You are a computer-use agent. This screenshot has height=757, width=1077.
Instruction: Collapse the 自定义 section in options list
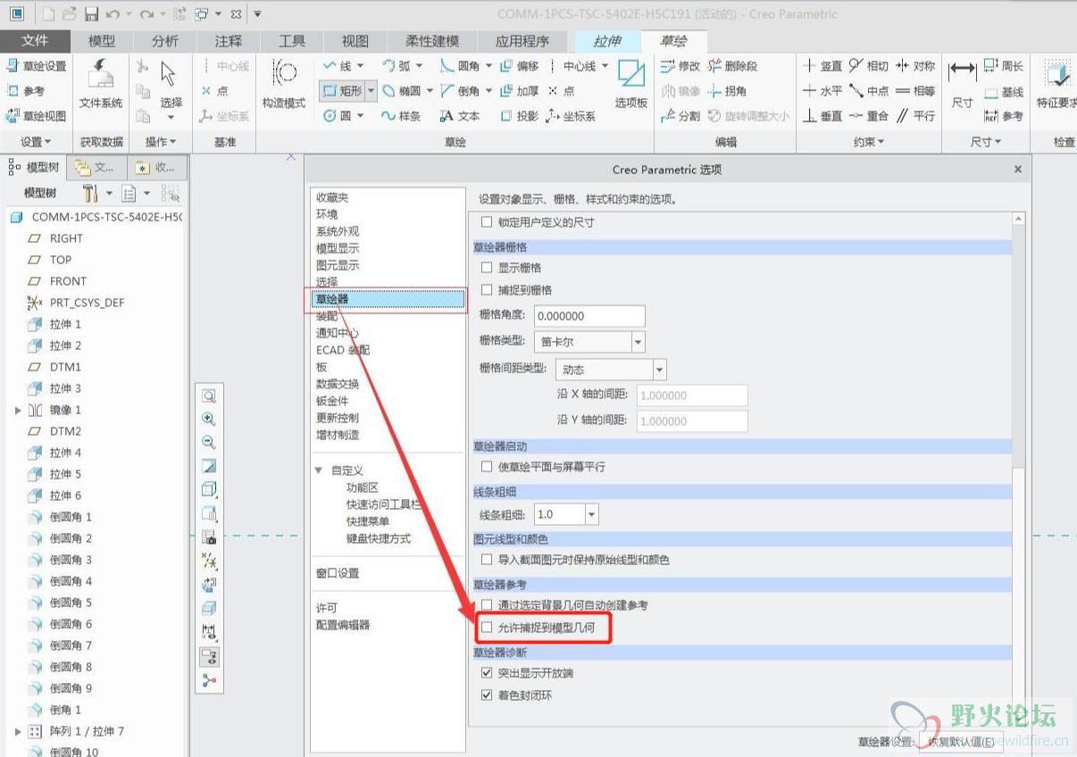[x=319, y=470]
